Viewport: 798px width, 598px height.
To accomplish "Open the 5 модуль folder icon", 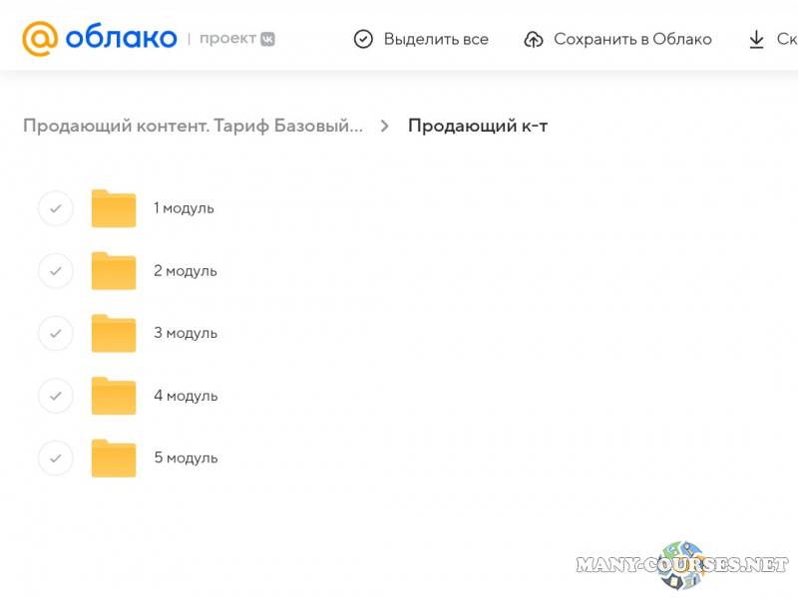I will pos(113,457).
